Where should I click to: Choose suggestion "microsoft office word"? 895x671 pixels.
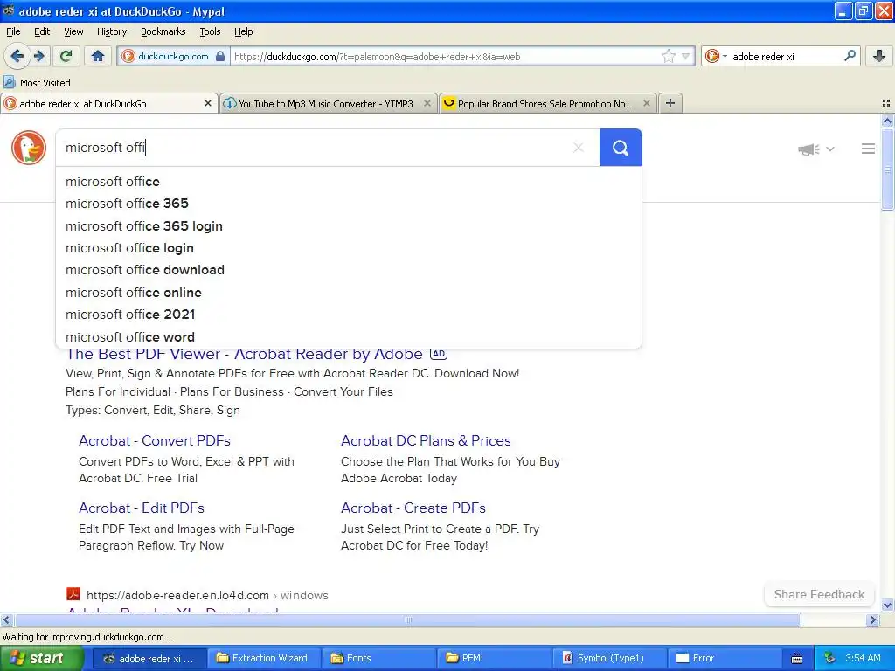(348, 337)
